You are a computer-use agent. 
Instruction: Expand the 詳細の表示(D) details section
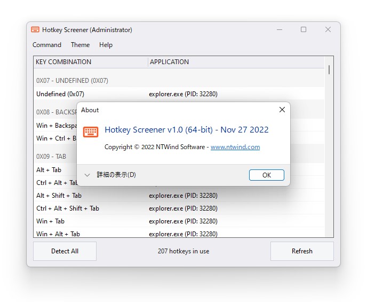110,175
